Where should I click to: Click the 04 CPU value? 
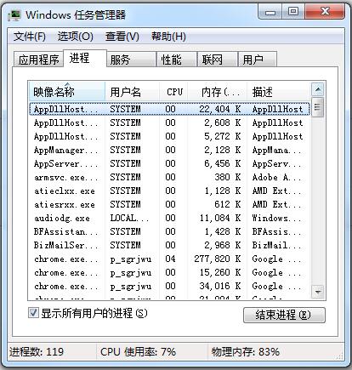click(170, 259)
